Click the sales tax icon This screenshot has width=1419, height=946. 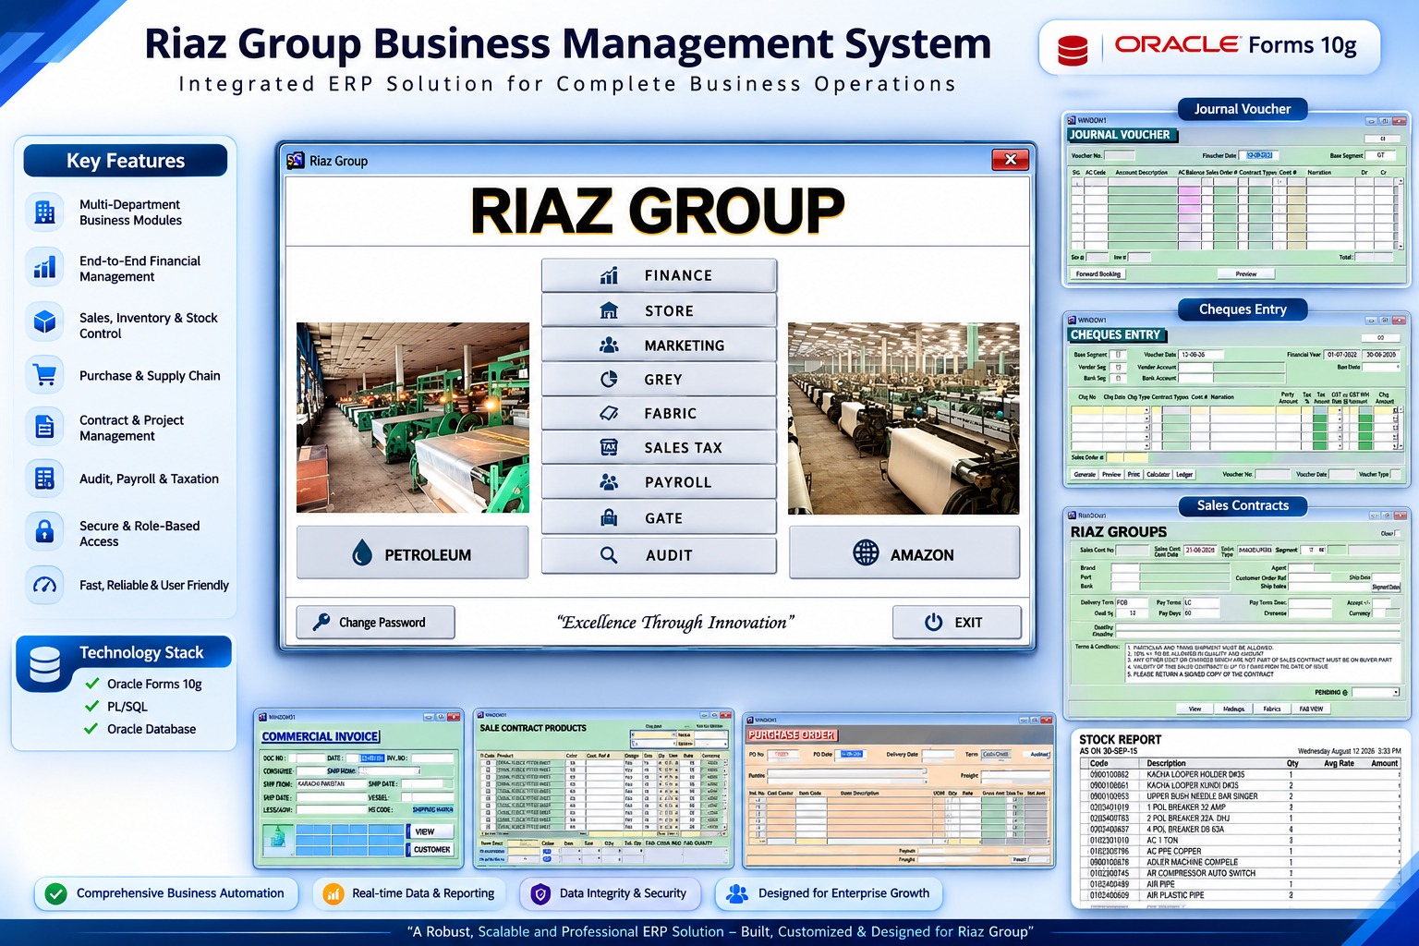tap(609, 447)
